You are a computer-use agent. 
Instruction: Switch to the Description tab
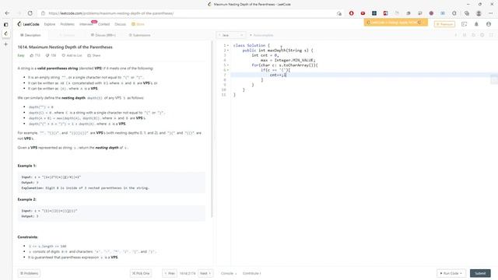[30, 35]
